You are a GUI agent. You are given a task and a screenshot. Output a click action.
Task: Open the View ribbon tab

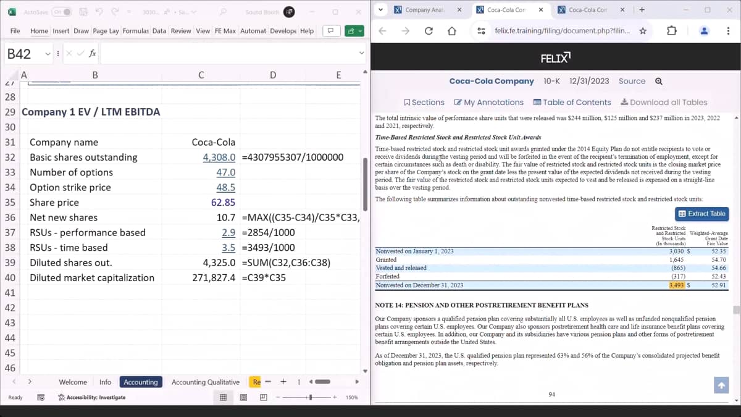[x=203, y=31]
